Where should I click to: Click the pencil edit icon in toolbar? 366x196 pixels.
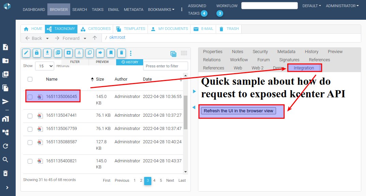pos(26,53)
